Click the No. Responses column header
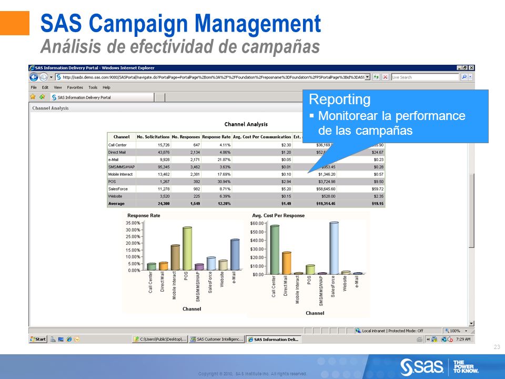This screenshot has height=379, width=505. point(186,137)
